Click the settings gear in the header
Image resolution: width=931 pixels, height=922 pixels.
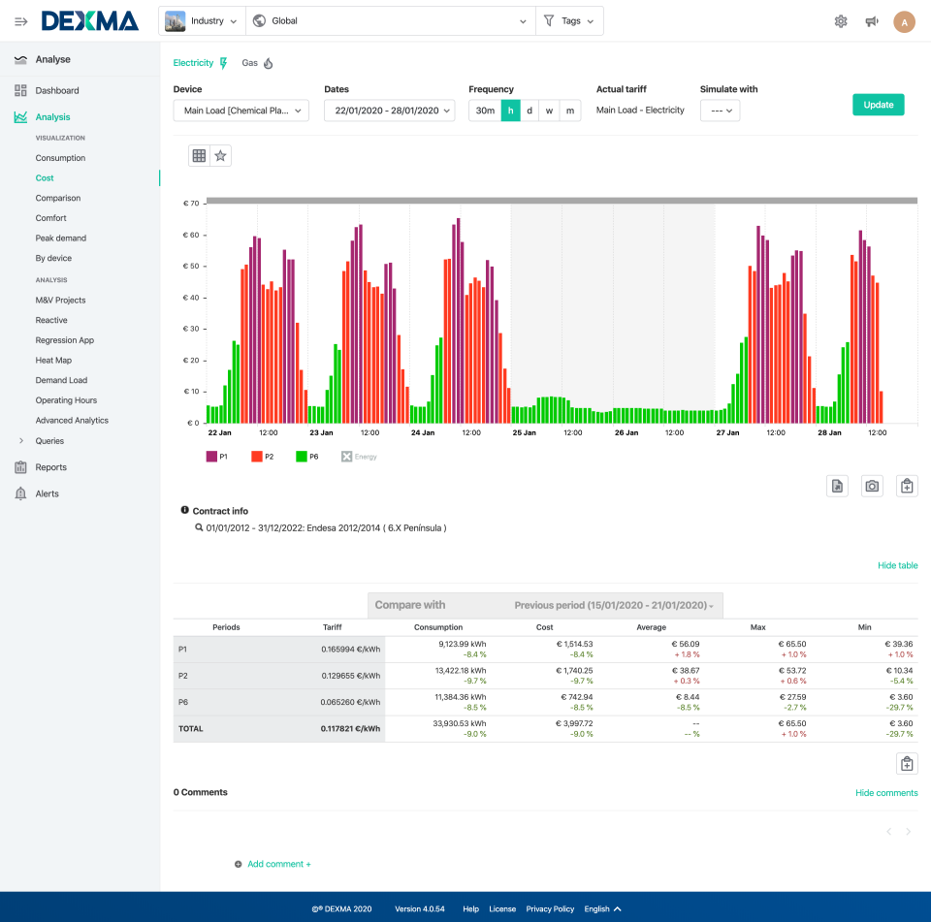[840, 20]
